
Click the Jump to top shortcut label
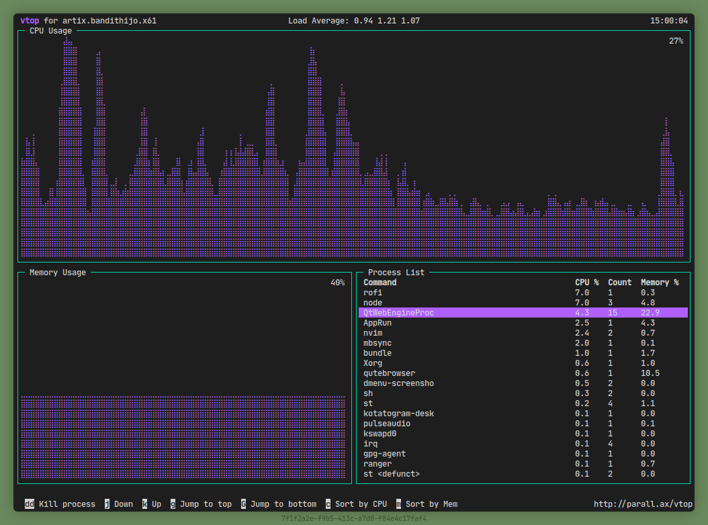pyautogui.click(x=201, y=504)
